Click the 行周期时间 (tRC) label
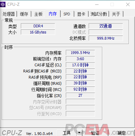 tap(46, 90)
